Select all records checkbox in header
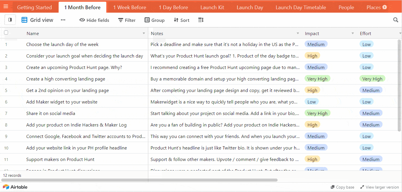Screen dimensions: 402x192 point(6,32)
